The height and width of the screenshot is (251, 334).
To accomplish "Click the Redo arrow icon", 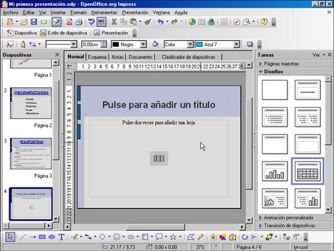I will [174, 22].
